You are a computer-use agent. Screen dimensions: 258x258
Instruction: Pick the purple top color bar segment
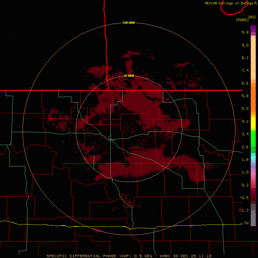[253, 29]
